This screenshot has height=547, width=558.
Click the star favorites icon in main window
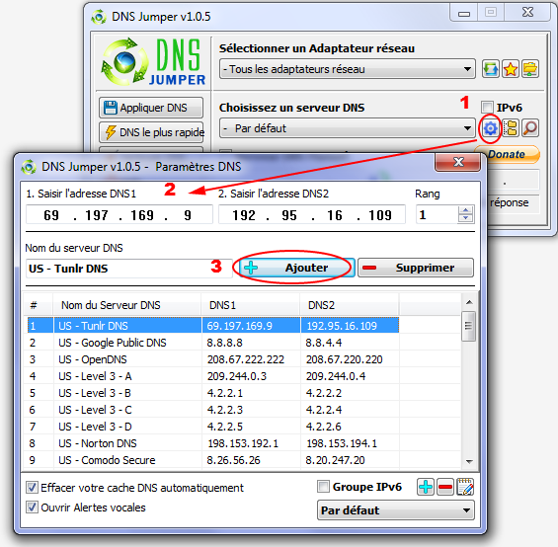click(511, 69)
